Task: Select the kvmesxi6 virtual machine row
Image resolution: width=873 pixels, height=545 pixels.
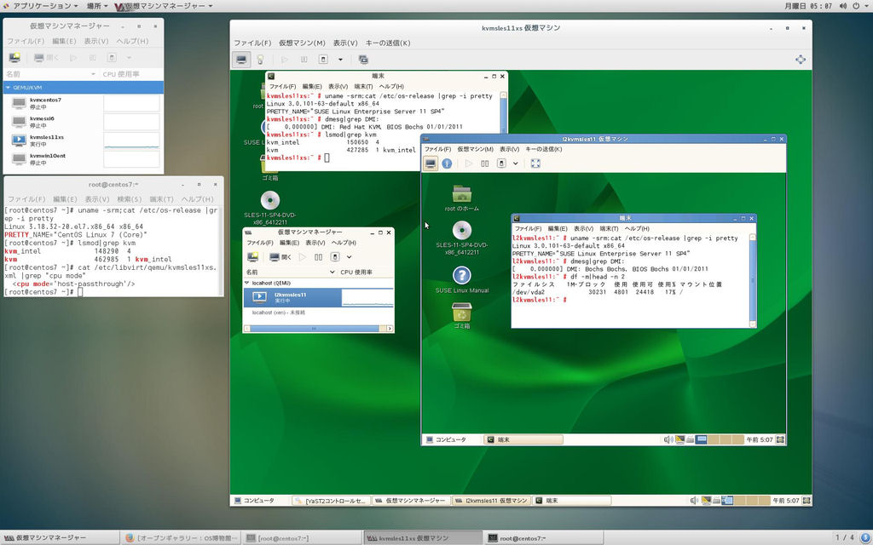Action: 84,122
